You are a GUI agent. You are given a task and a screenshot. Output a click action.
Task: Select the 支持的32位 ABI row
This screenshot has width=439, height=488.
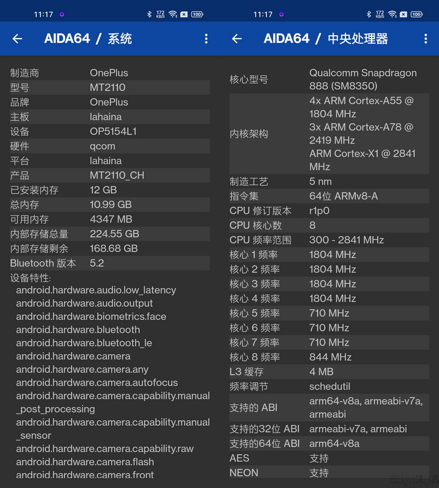pyautogui.click(x=329, y=429)
